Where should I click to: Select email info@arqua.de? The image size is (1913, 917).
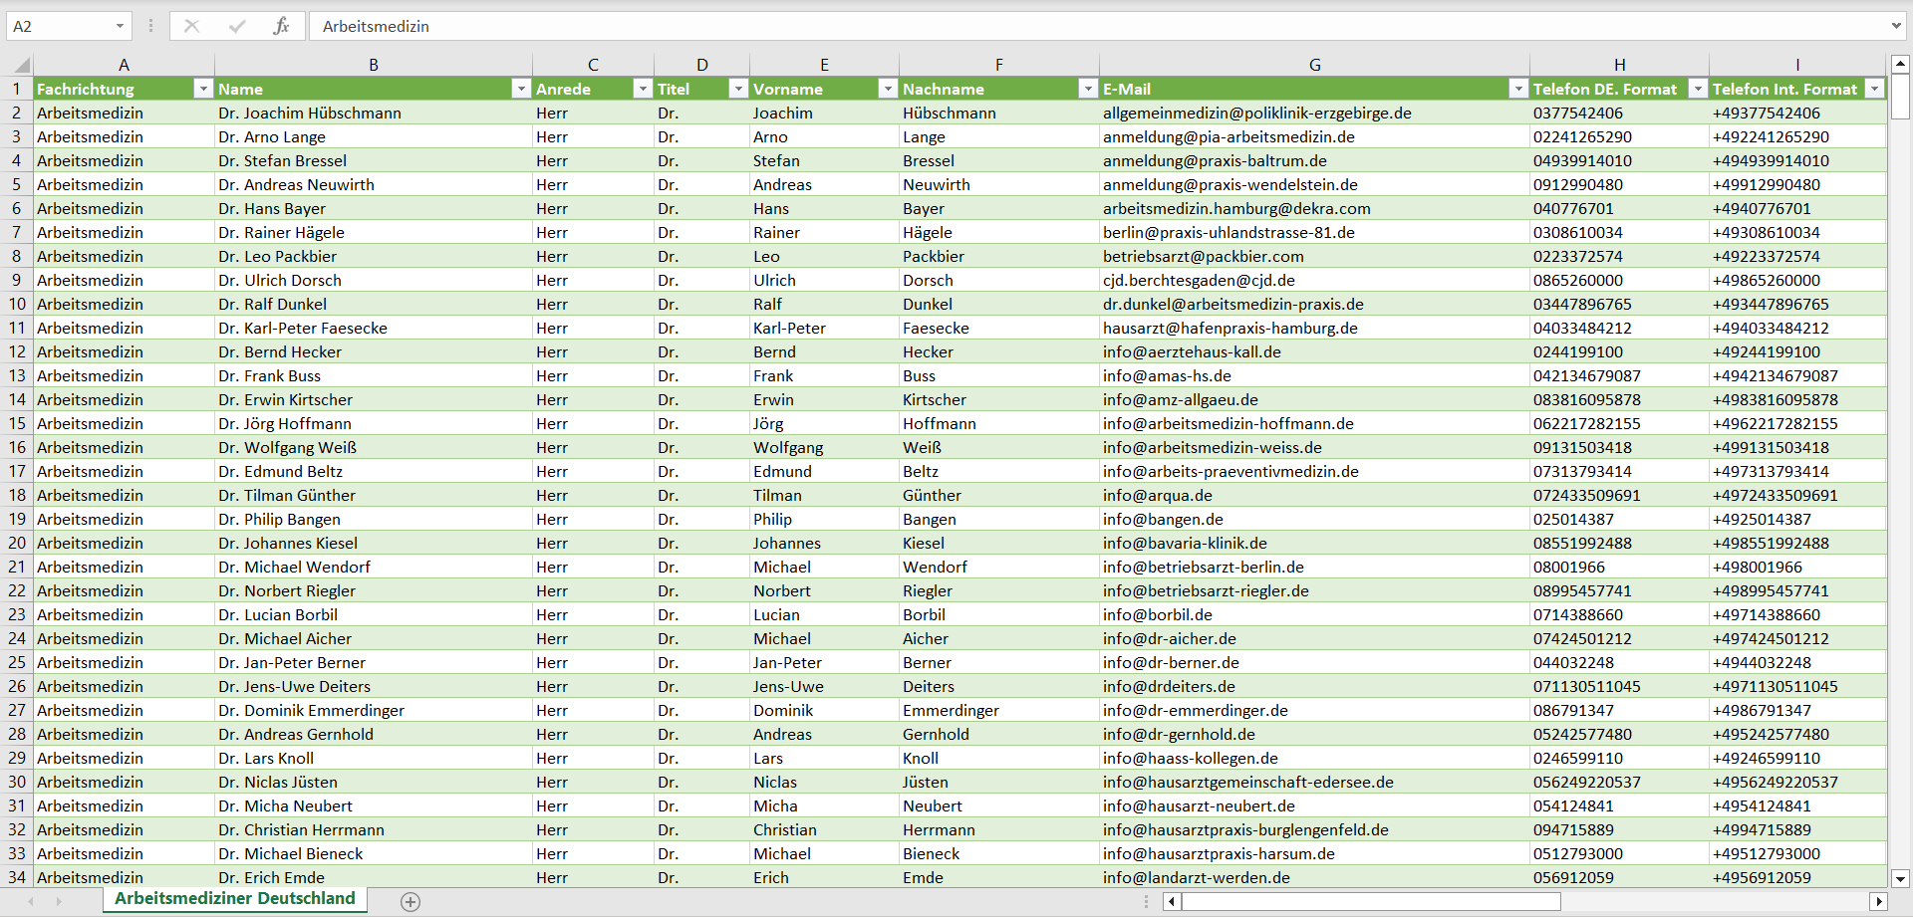(1314, 495)
